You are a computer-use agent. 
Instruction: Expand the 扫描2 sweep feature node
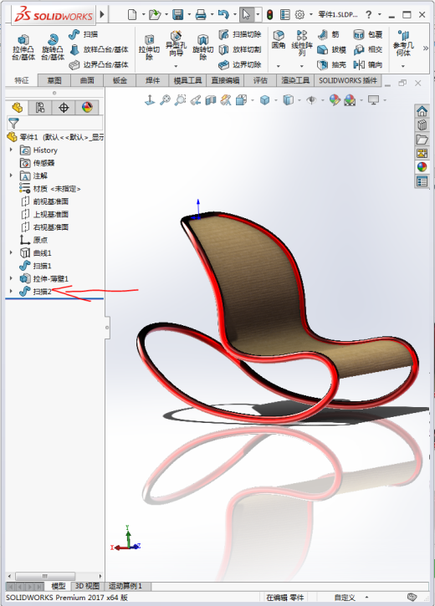(x=11, y=291)
